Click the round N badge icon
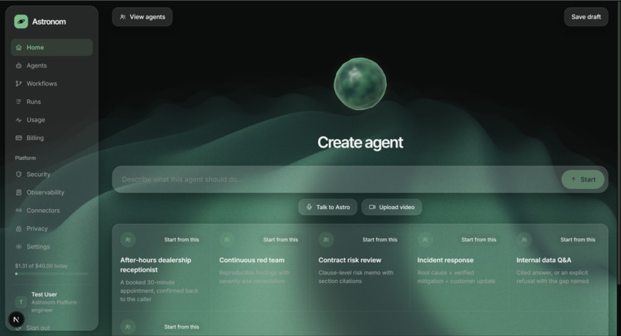621x336 pixels. [16, 319]
